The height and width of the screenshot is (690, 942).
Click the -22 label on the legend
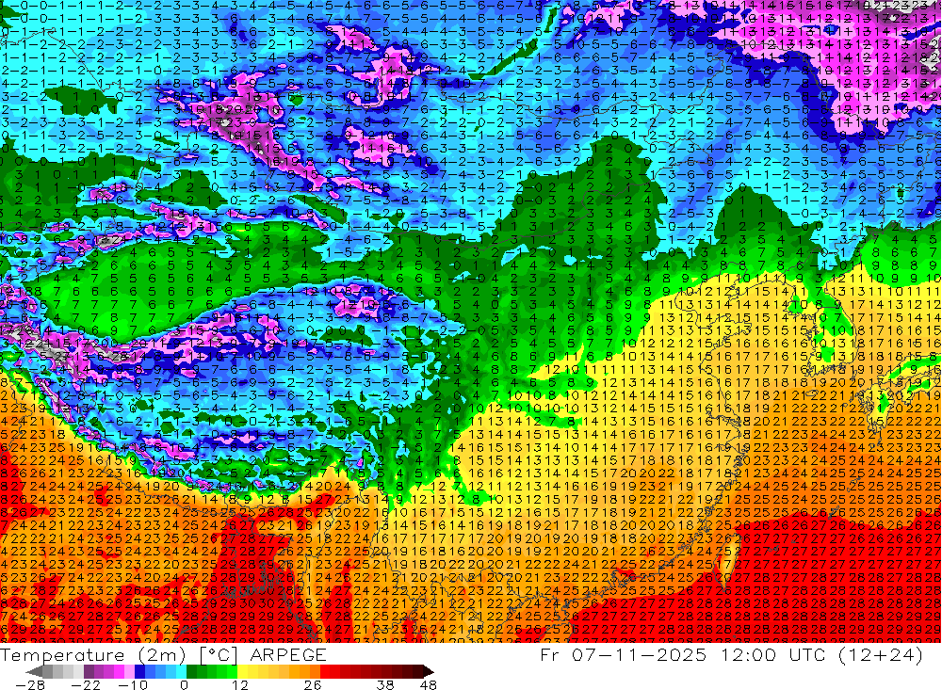point(86,684)
